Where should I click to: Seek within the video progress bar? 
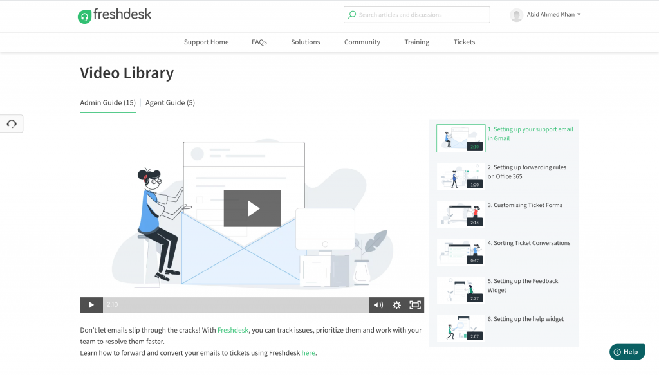[x=236, y=305]
